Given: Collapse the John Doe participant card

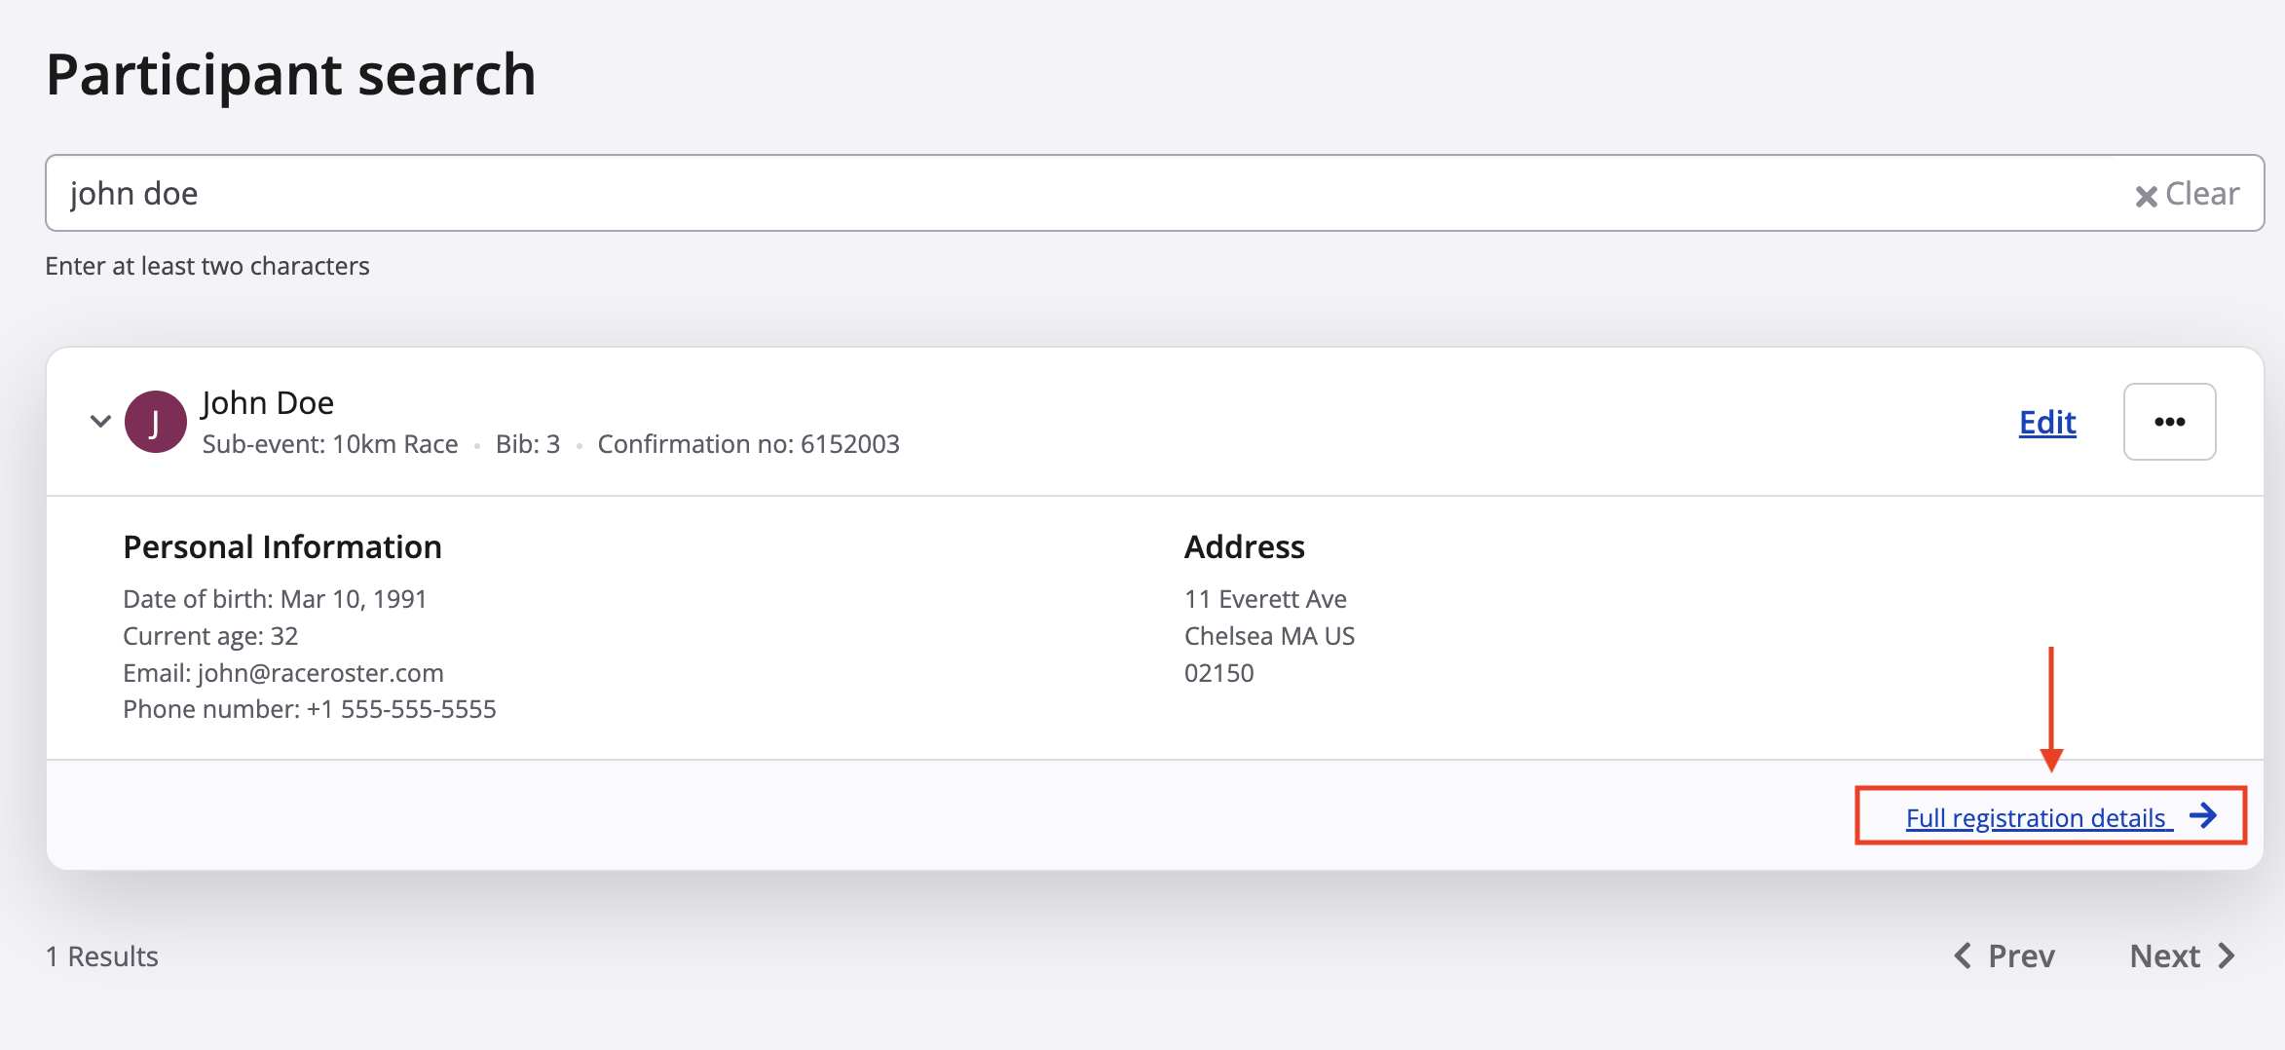Looking at the screenshot, I should coord(100,421).
